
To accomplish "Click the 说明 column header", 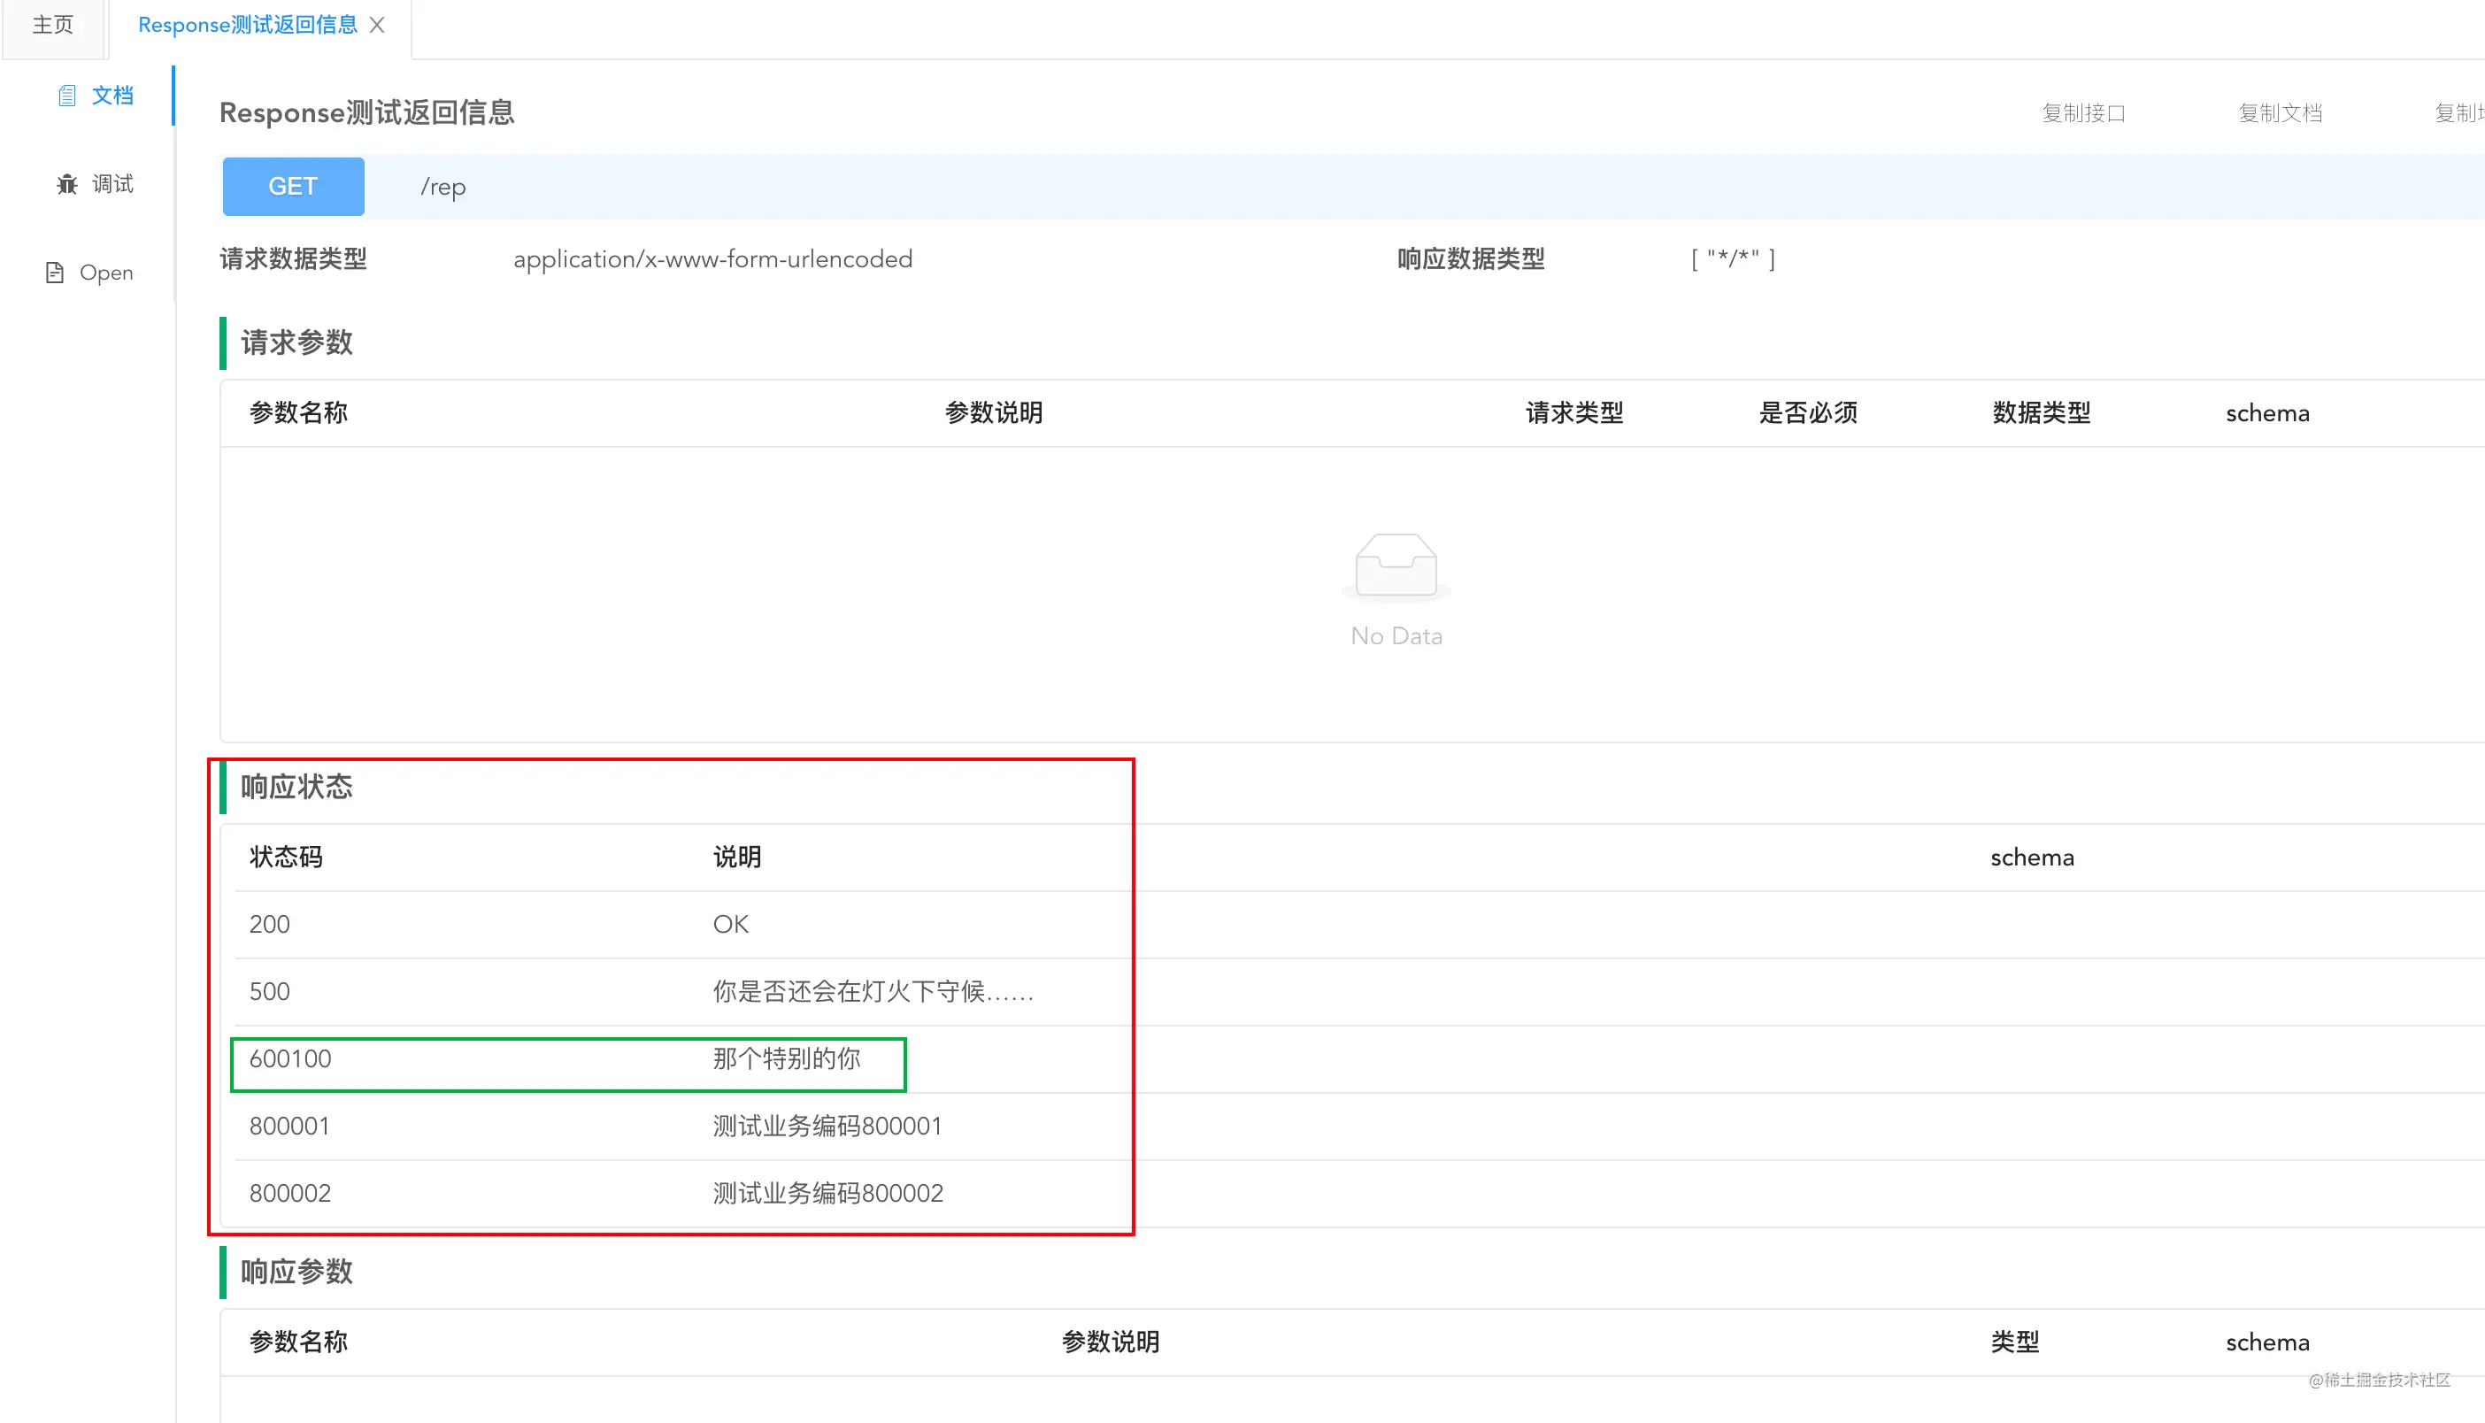I will click(x=737, y=858).
